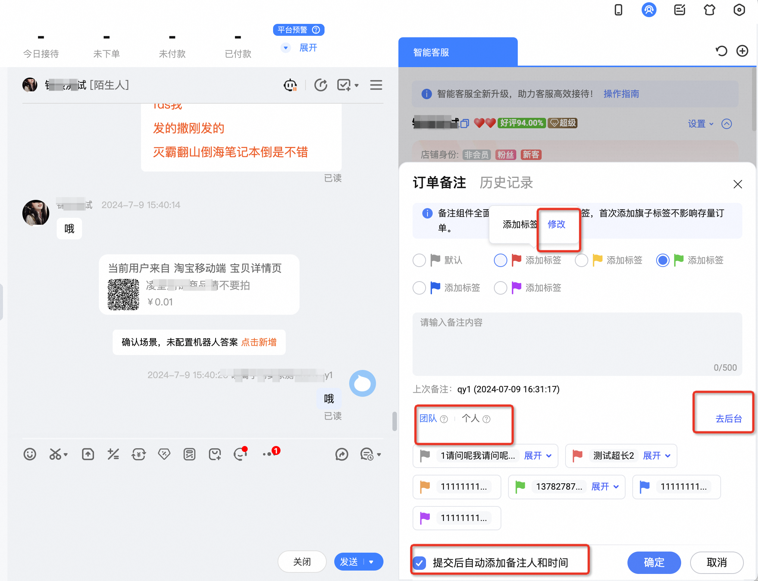Screen dimensions: 758x581
Task: Click the forward share arrow icon
Action: click(342, 454)
